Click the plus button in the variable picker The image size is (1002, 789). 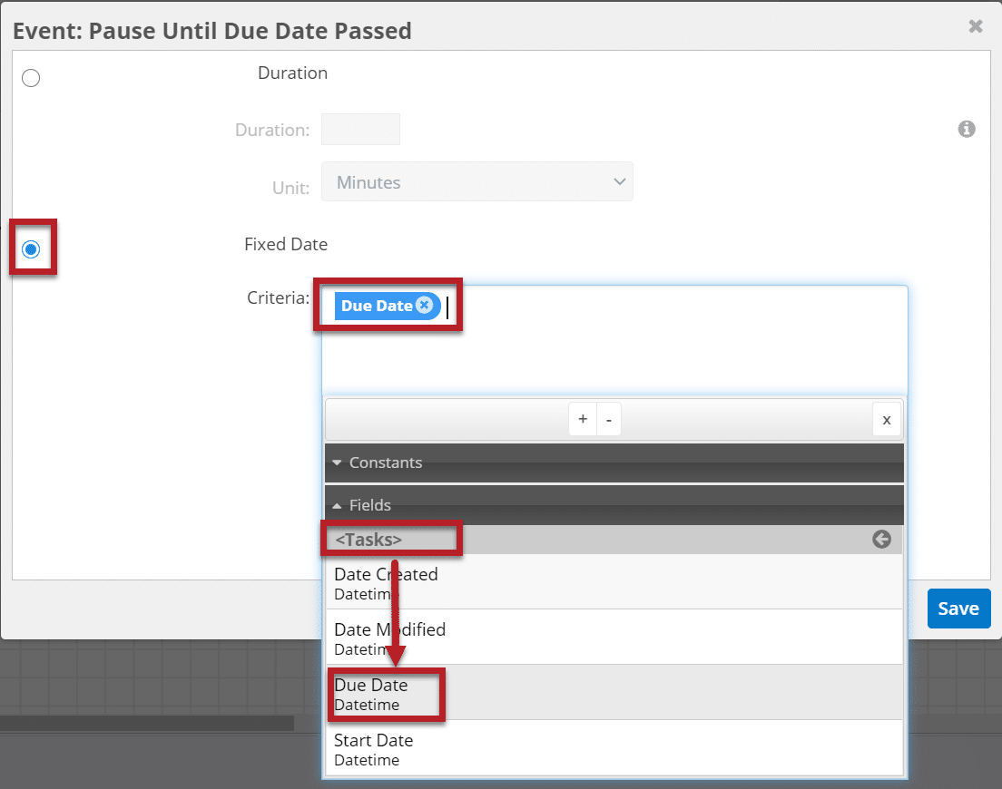[x=583, y=419]
